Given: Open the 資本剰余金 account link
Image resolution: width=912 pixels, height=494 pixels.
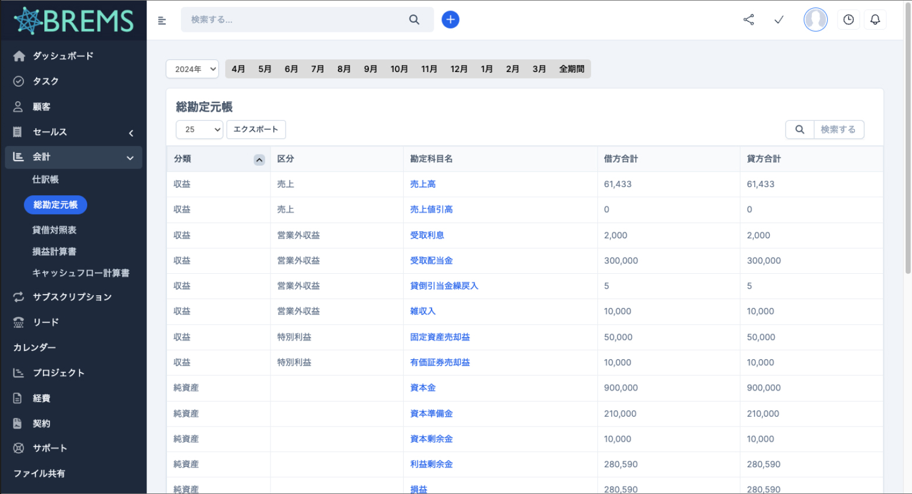Looking at the screenshot, I should pyautogui.click(x=432, y=439).
